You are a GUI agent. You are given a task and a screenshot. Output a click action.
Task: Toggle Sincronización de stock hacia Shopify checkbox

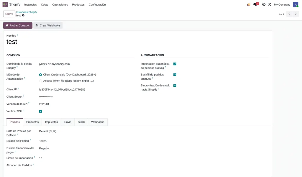[x=175, y=86]
